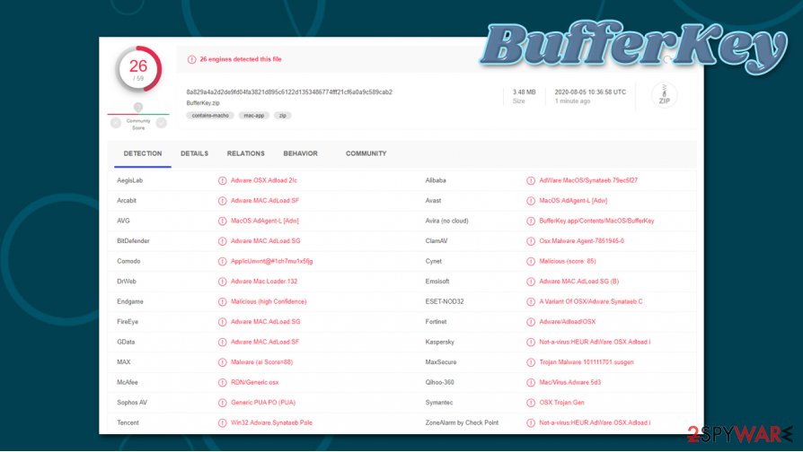Click the warning icon in Arcabit row
Viewport: 803px width, 452px height.
click(x=222, y=201)
